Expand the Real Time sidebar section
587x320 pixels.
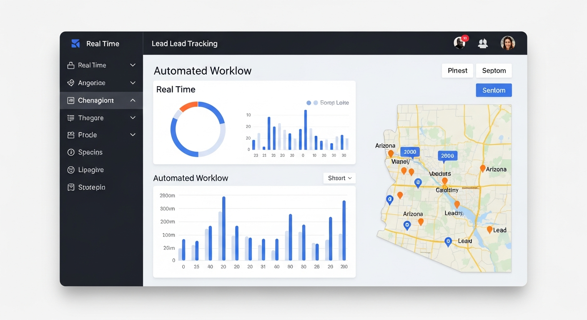click(x=133, y=65)
